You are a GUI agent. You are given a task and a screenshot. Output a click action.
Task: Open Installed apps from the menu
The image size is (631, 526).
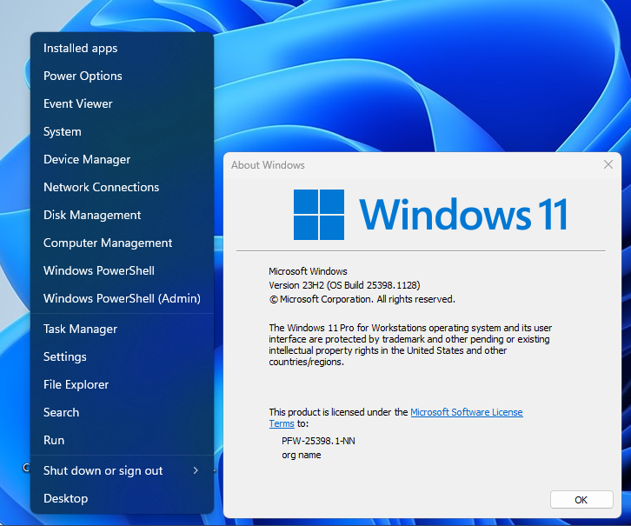point(122,49)
